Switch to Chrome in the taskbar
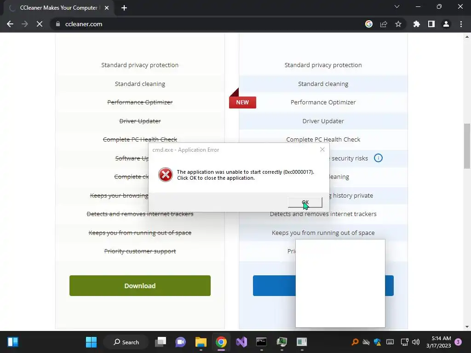 tap(221, 342)
